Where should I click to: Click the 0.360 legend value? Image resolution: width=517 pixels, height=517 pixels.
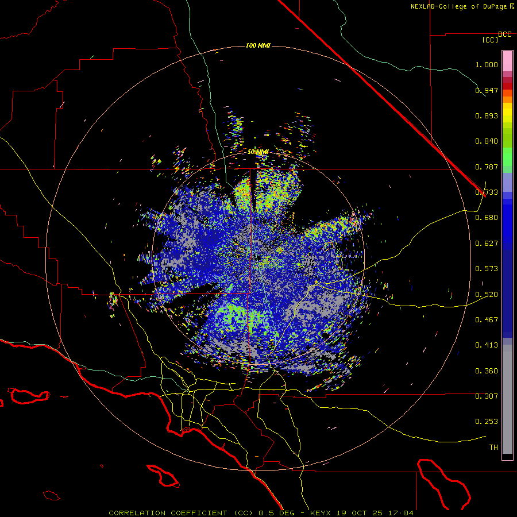[487, 371]
